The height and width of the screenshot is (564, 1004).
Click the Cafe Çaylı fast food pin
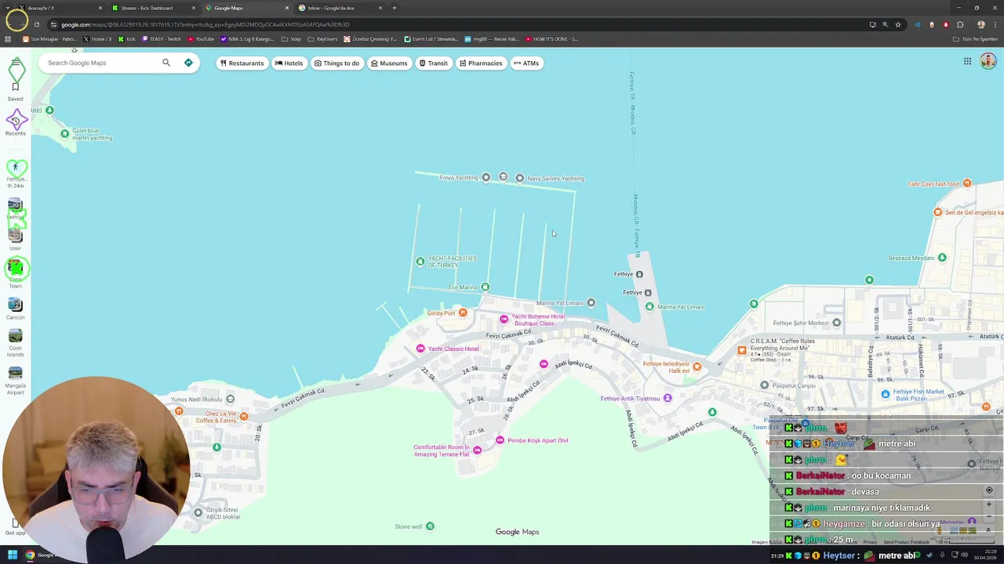tap(966, 183)
